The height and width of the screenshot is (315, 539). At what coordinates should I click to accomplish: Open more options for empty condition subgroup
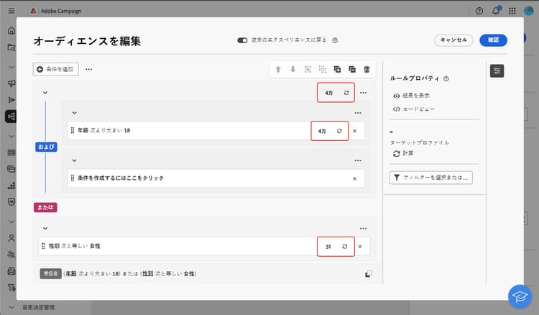(358, 160)
